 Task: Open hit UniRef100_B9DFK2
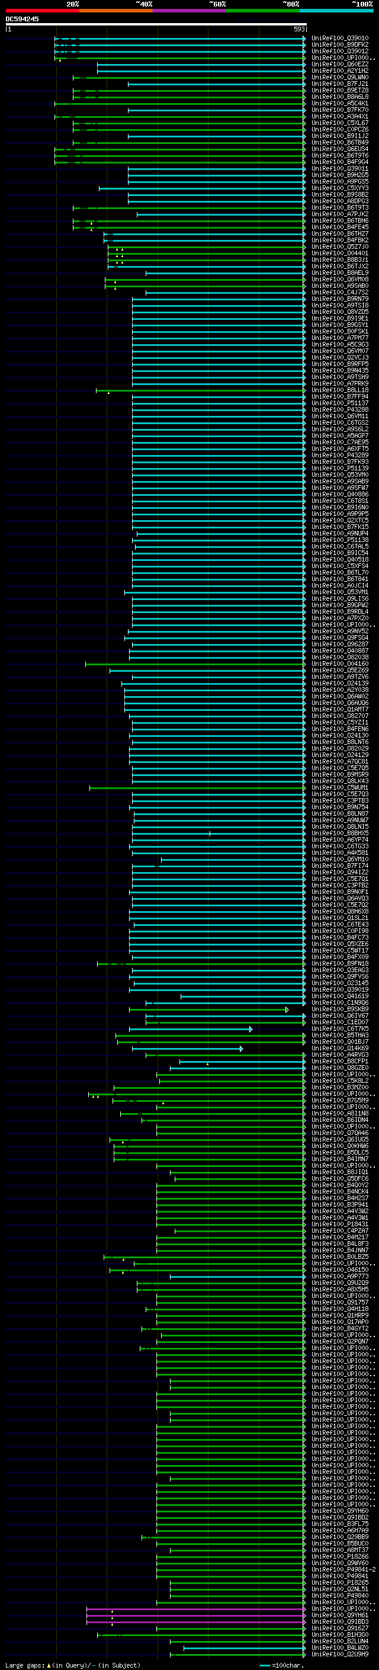click(x=339, y=45)
